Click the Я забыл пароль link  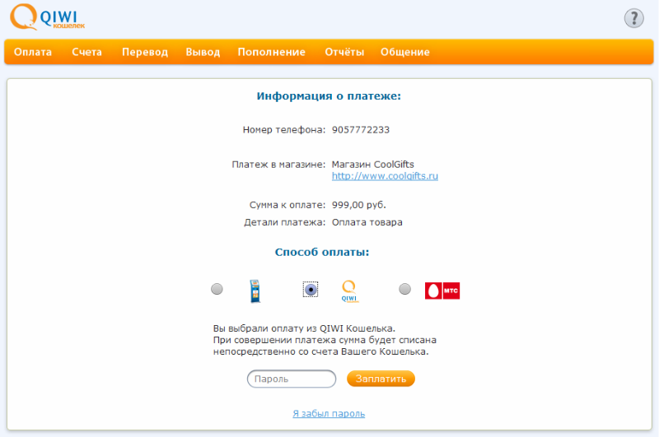pos(329,413)
